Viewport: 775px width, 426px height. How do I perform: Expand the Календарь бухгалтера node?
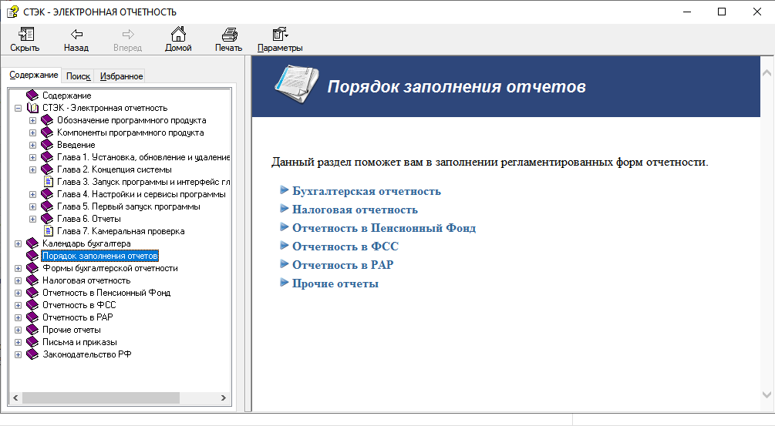tap(19, 244)
